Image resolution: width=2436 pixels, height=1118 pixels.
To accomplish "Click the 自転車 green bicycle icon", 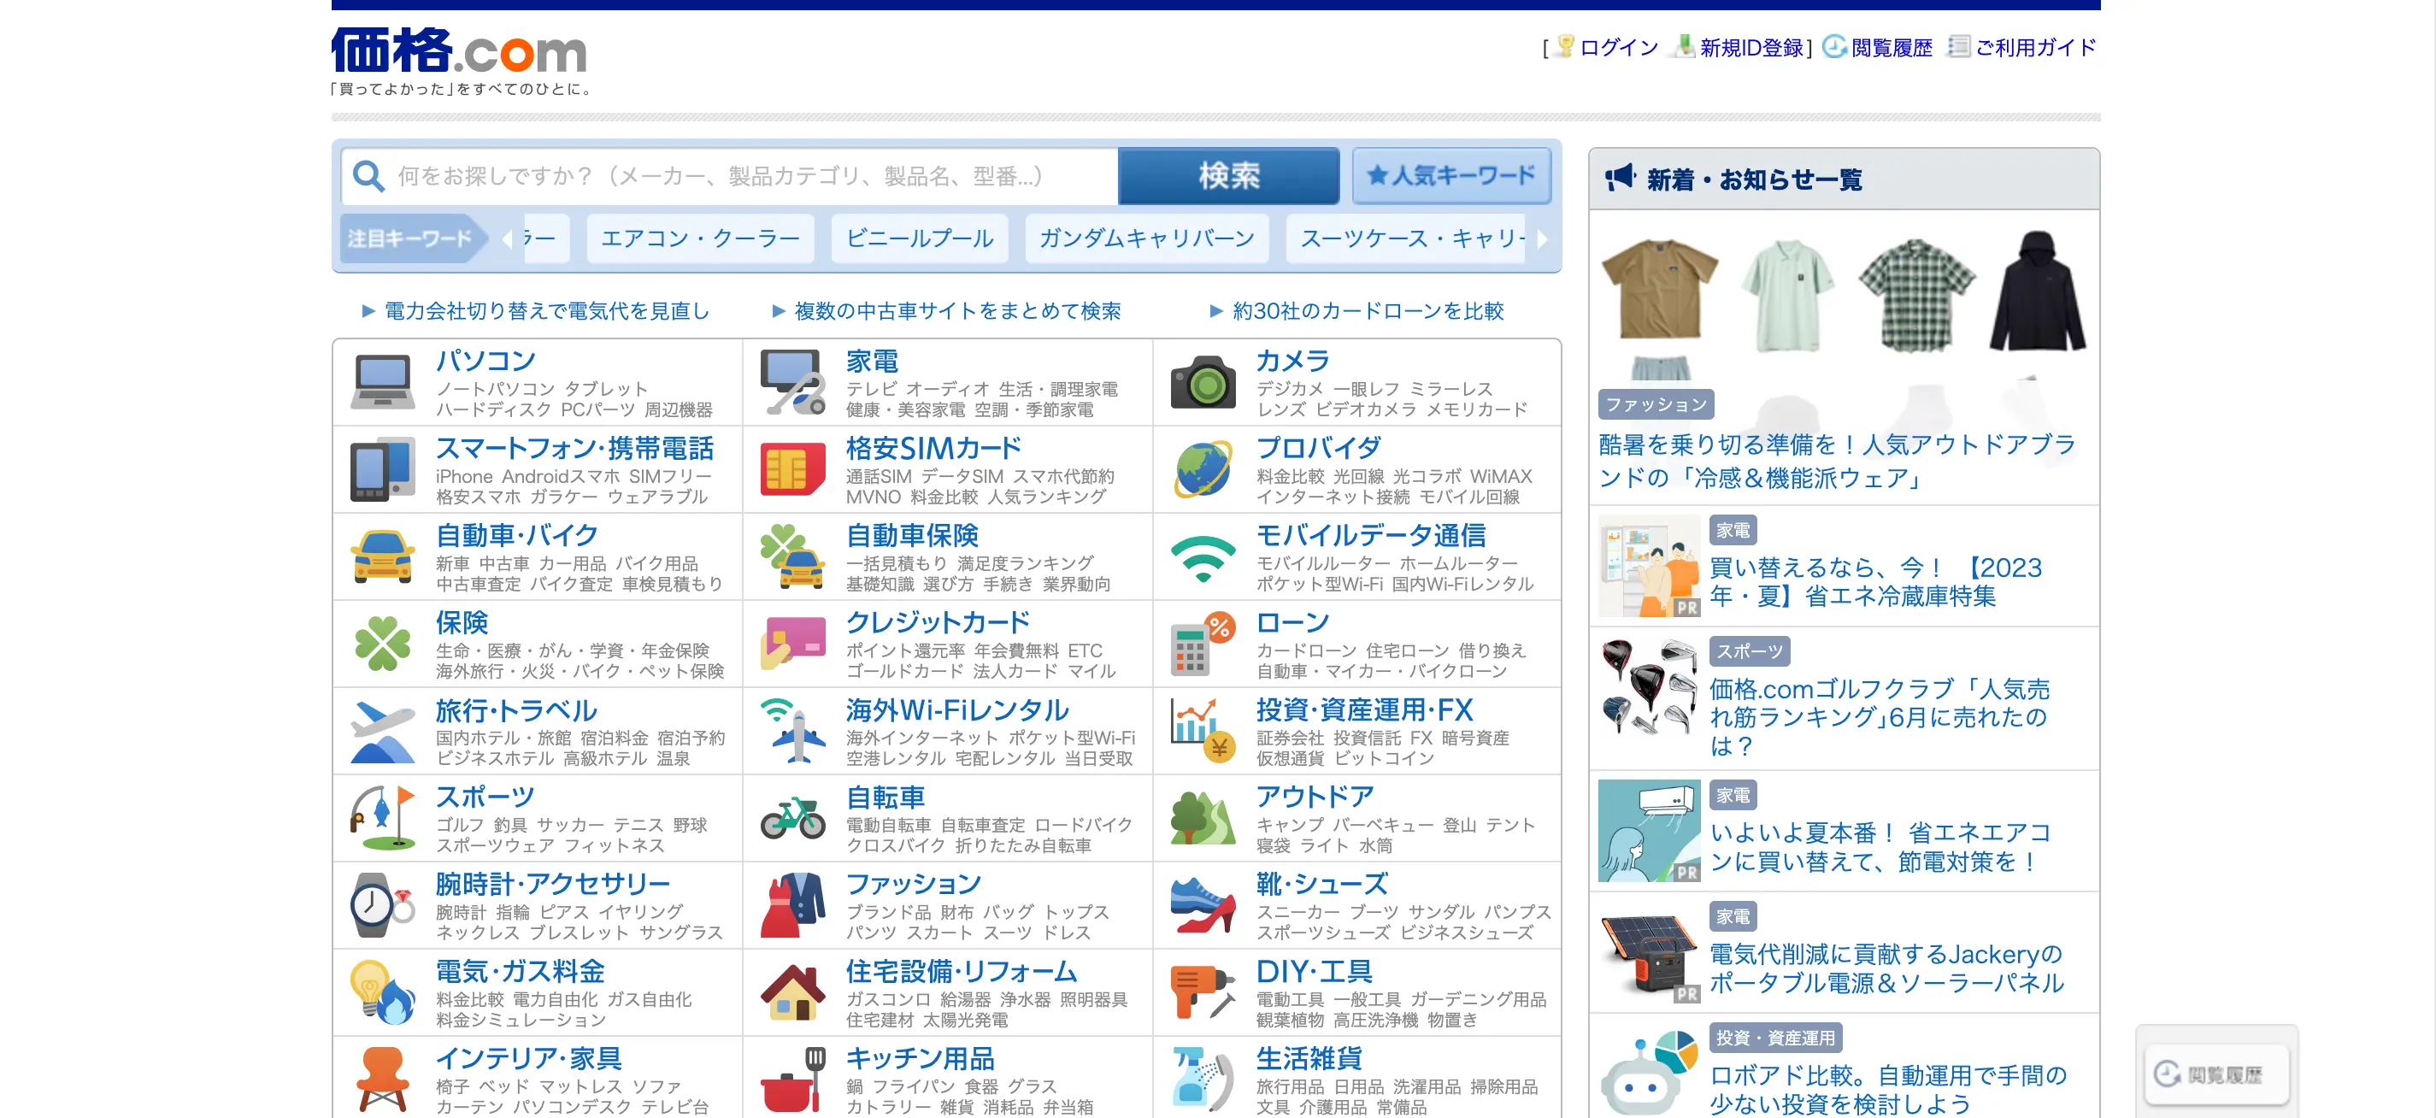I will (x=792, y=818).
